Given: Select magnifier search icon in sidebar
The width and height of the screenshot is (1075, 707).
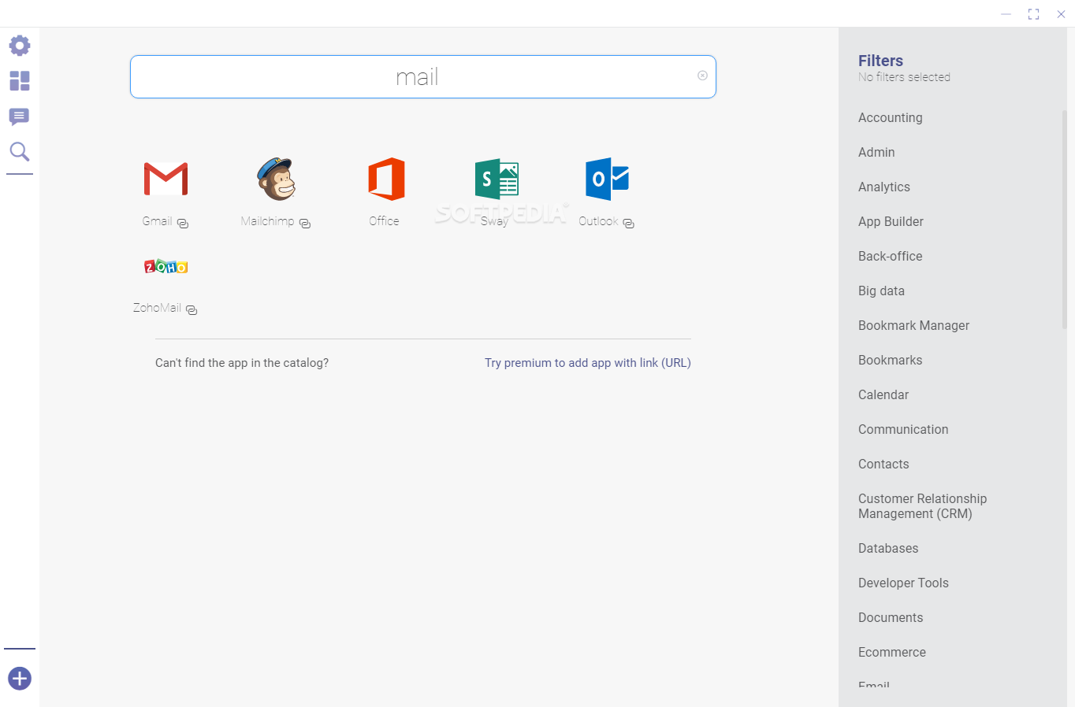Looking at the screenshot, I should click(x=20, y=151).
